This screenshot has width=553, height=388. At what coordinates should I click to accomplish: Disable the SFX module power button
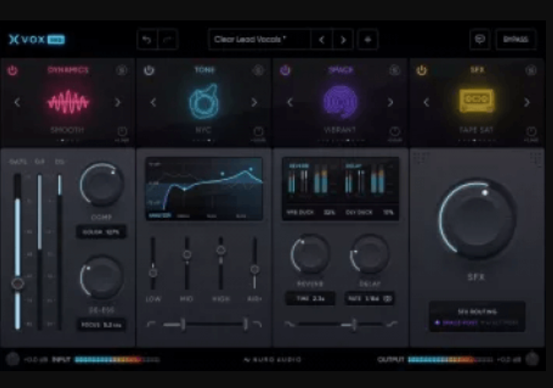tap(422, 70)
